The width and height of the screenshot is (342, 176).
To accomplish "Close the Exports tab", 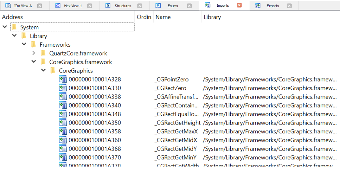I will (289, 6).
